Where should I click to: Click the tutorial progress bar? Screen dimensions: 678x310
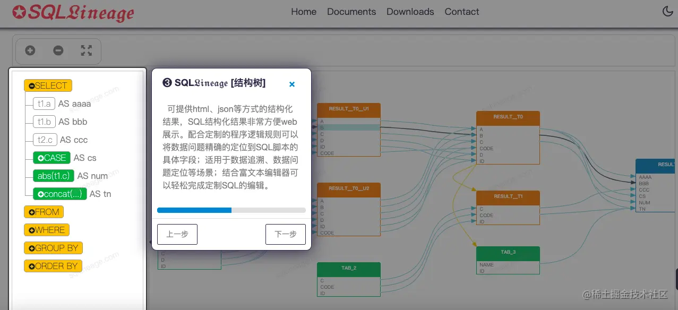pos(231,210)
